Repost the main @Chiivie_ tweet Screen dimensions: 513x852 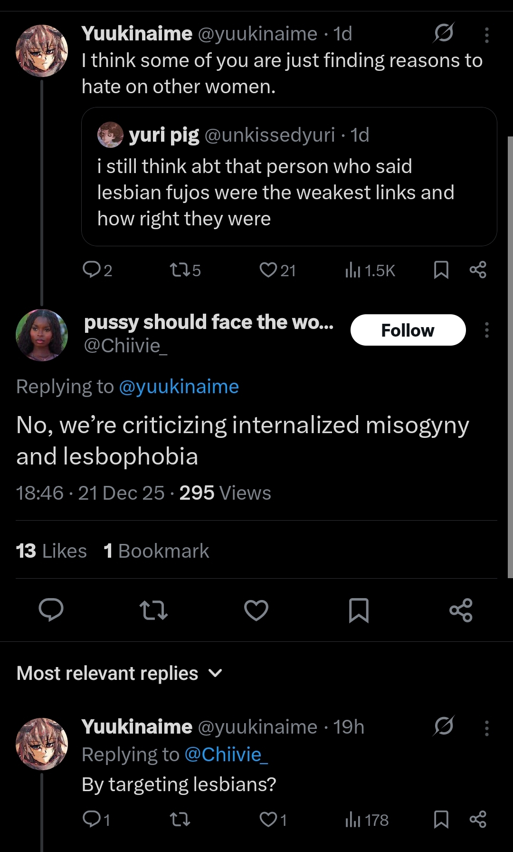153,610
